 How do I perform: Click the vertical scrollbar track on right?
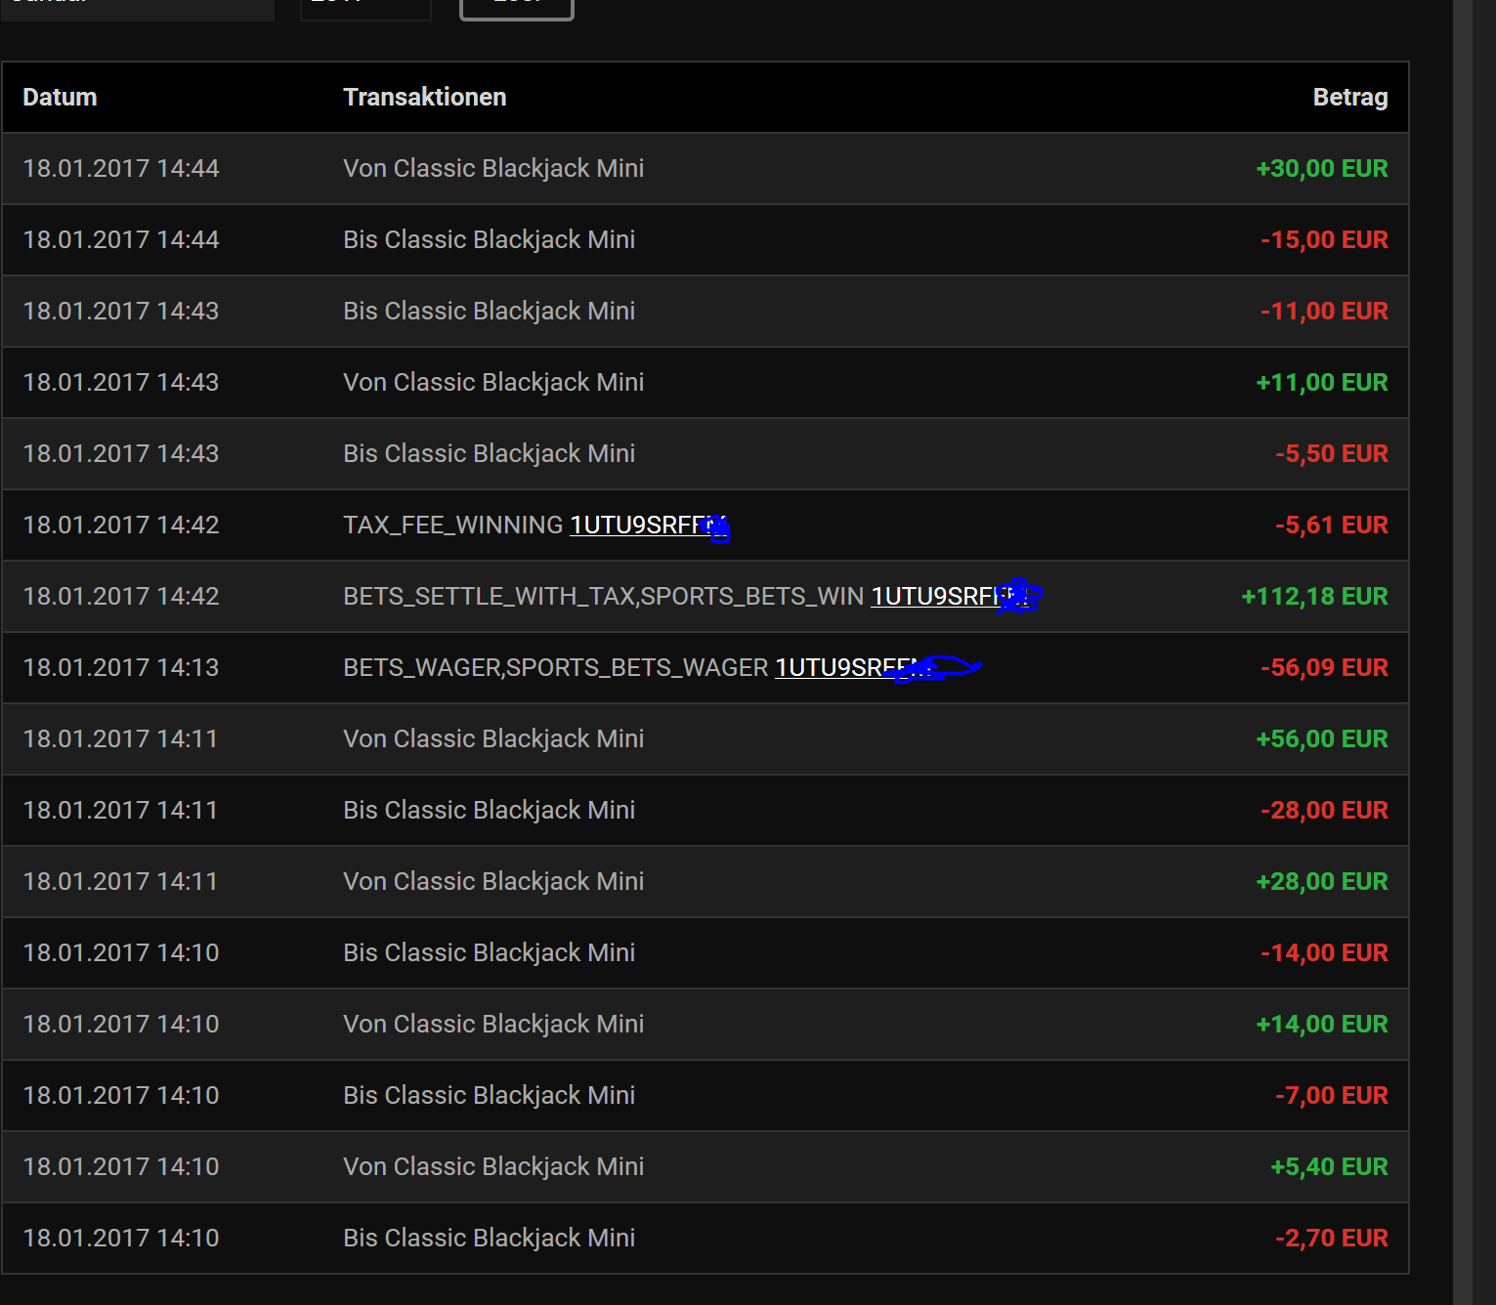[x=1463, y=652]
